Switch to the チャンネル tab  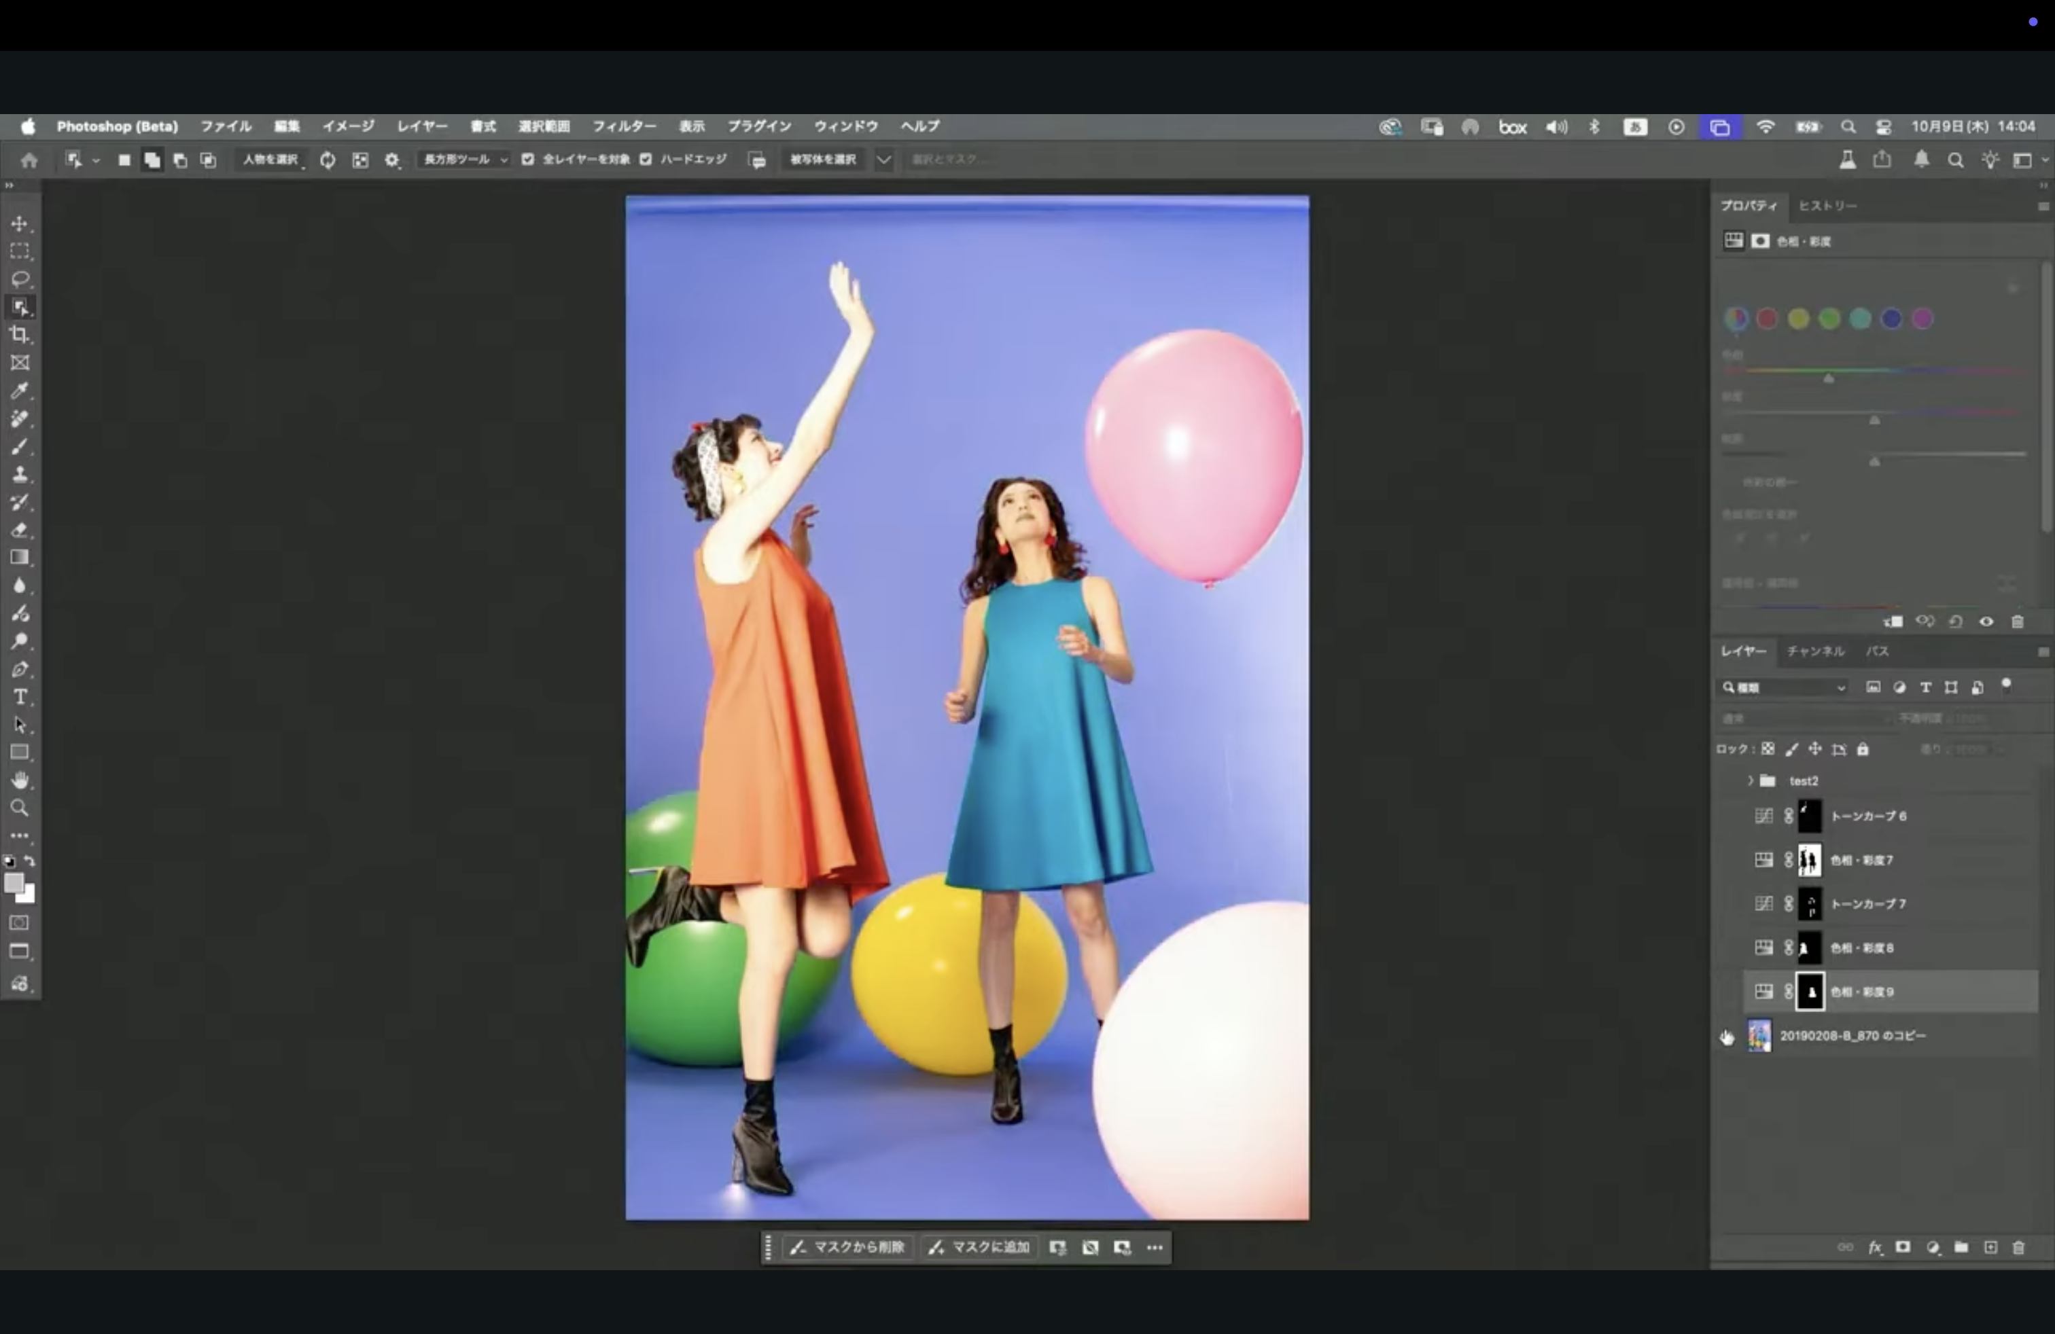coord(1815,651)
